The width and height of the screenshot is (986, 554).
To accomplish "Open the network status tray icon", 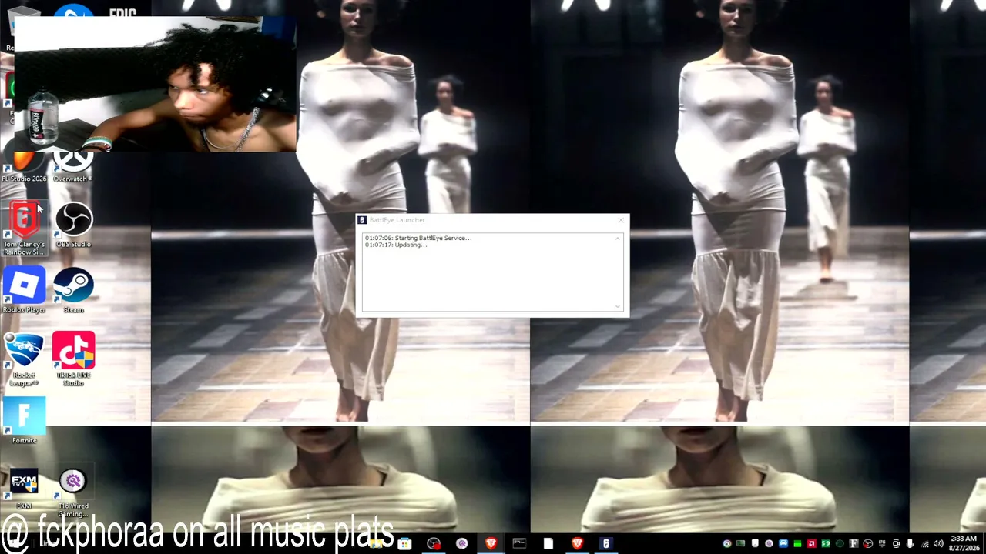I will (924, 544).
